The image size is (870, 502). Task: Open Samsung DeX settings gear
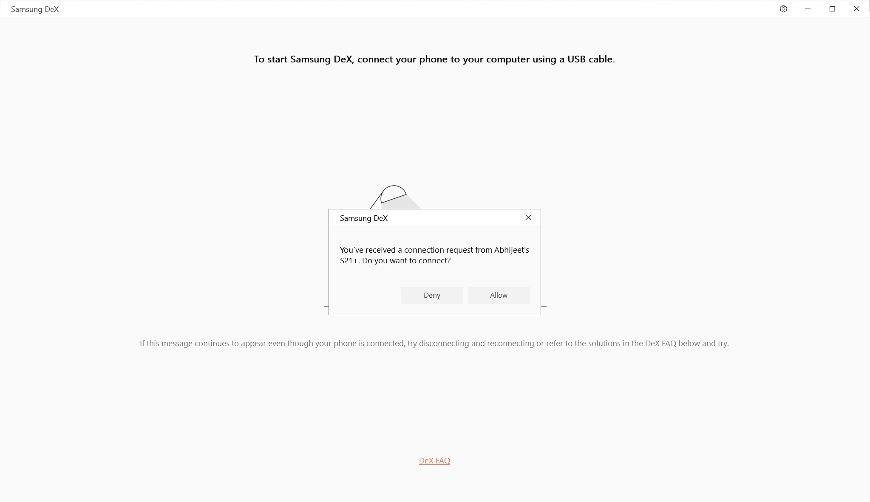783,9
